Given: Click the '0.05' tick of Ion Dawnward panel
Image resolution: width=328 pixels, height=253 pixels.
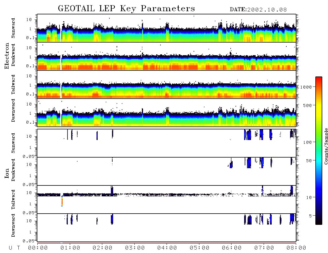Looking at the screenshot, I should (28, 241).
